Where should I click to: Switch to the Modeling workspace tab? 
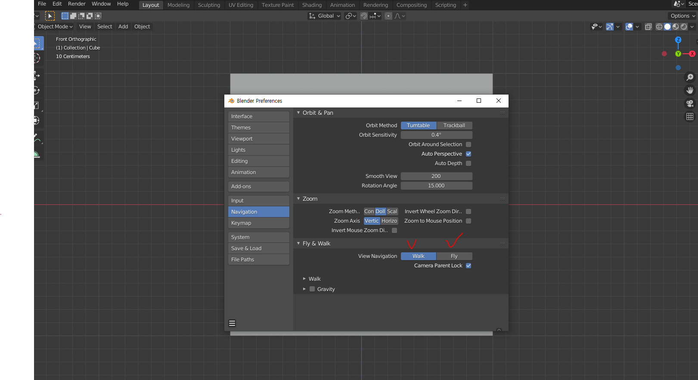point(178,5)
